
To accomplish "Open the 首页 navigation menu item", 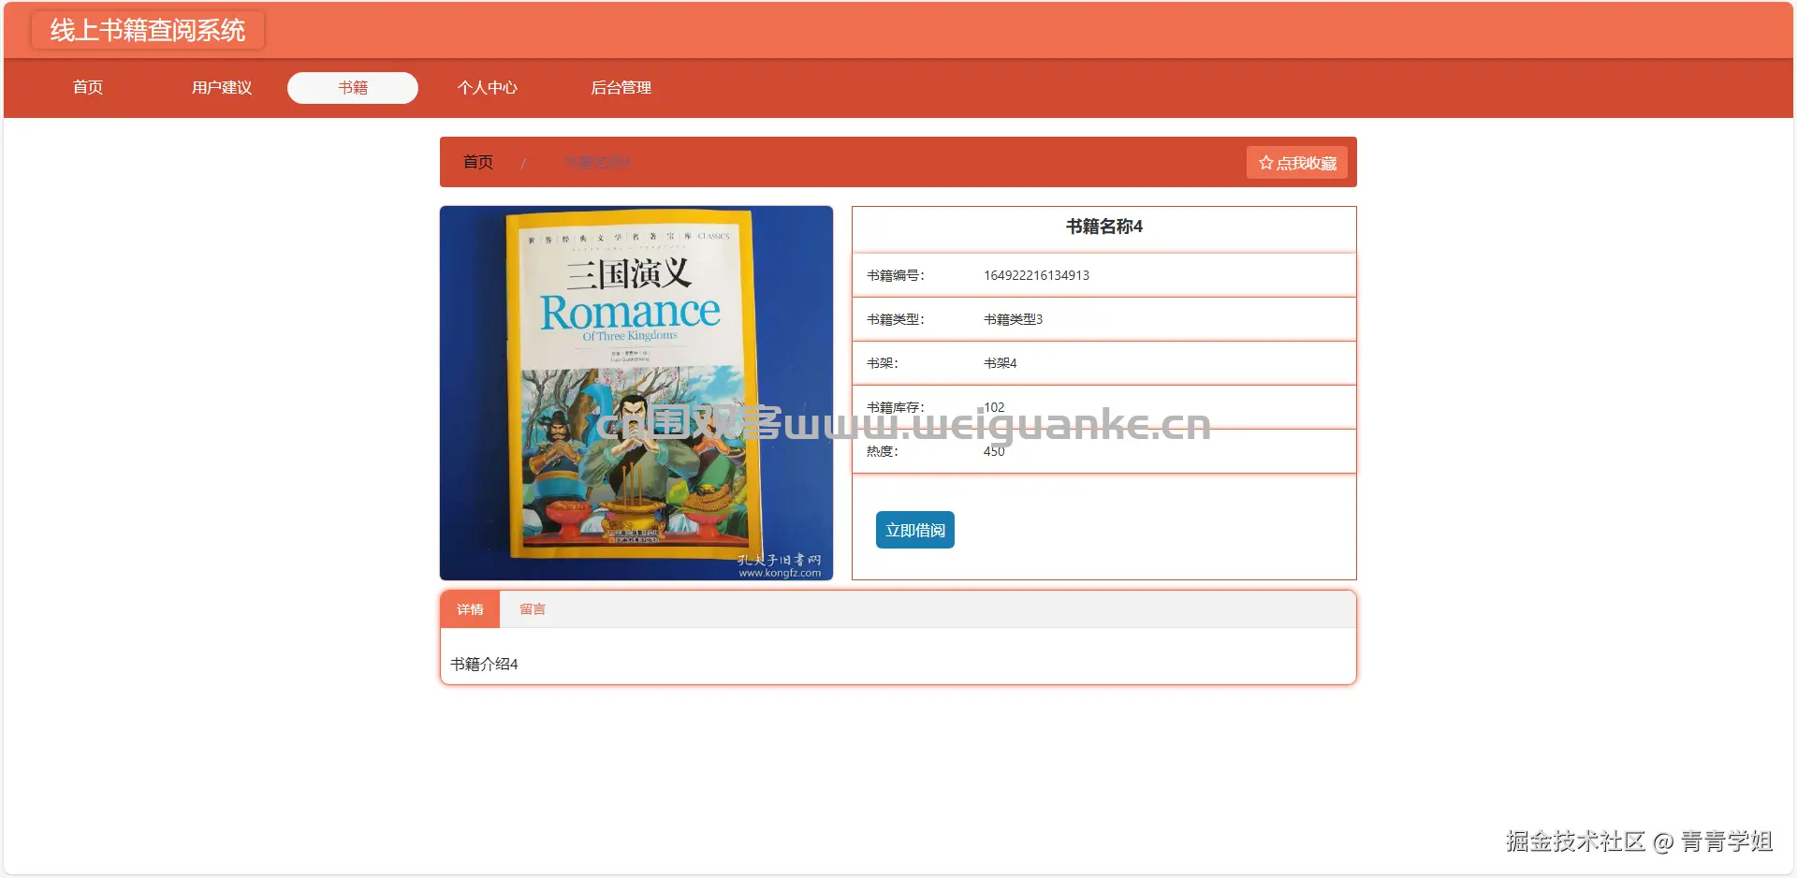I will 88,87.
